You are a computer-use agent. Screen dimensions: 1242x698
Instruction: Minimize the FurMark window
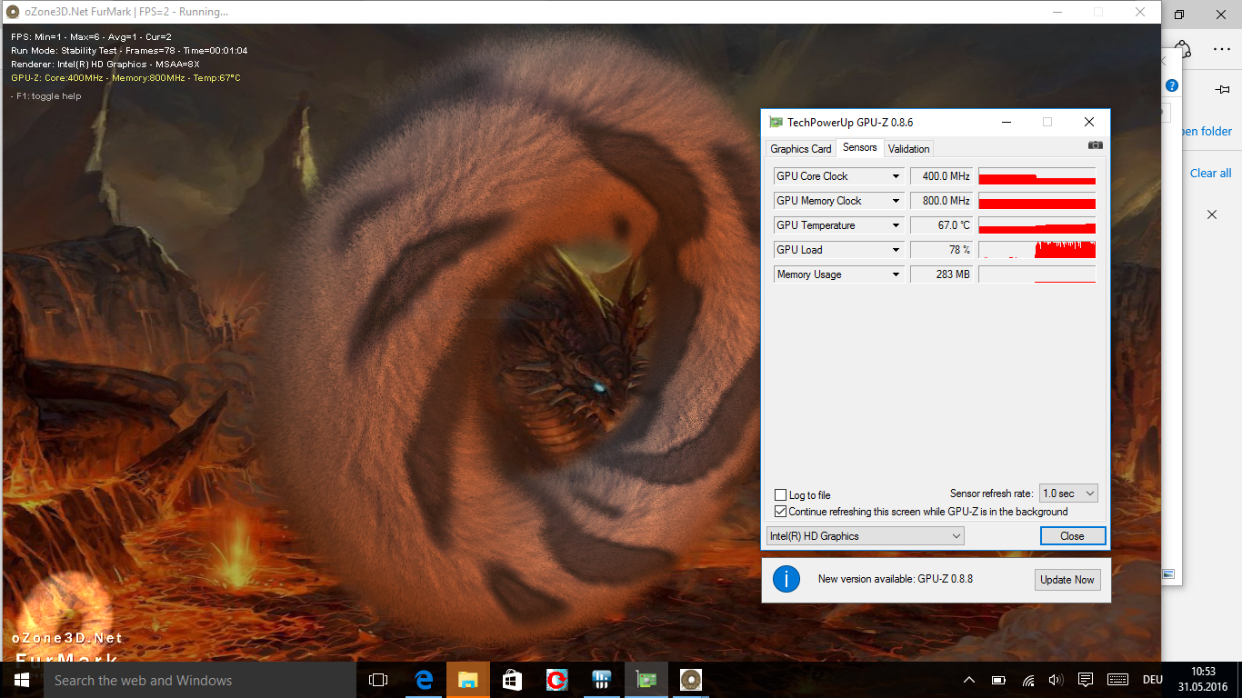tap(1057, 12)
